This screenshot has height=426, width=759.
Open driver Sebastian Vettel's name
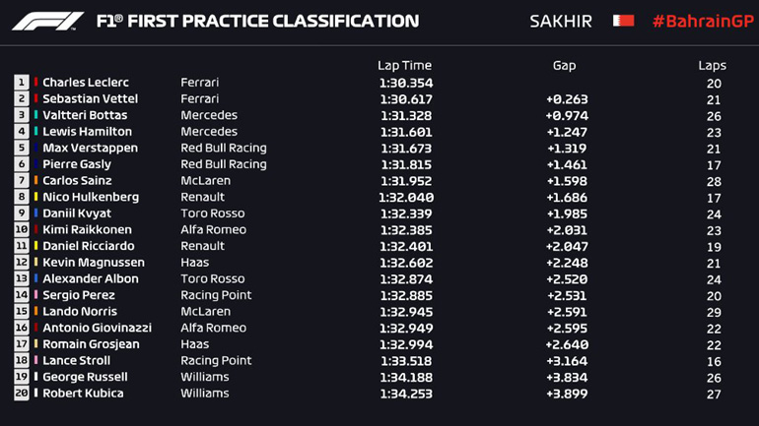90,99
